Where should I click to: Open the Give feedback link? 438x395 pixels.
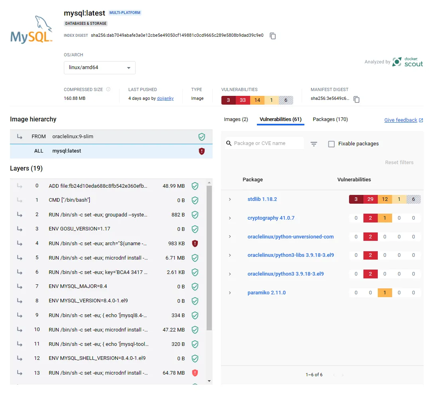(404, 120)
